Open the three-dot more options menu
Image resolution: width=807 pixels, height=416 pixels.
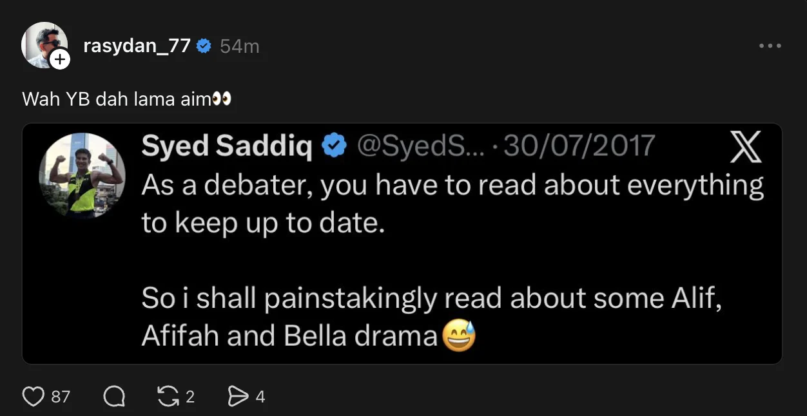pyautogui.click(x=770, y=46)
